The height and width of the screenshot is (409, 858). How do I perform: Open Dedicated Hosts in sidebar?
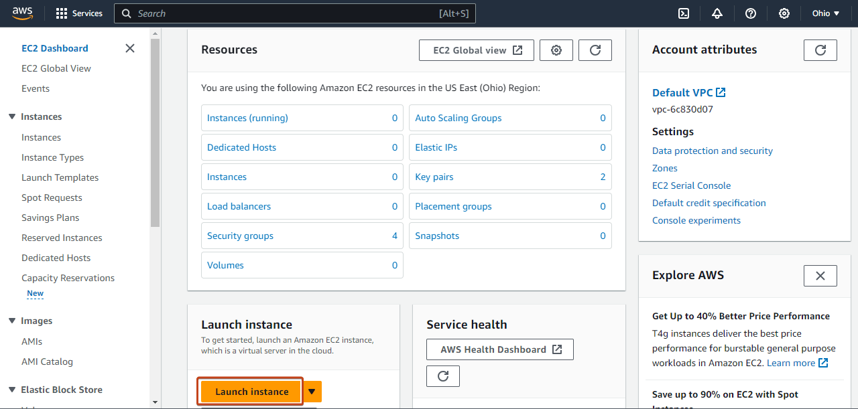(56, 258)
